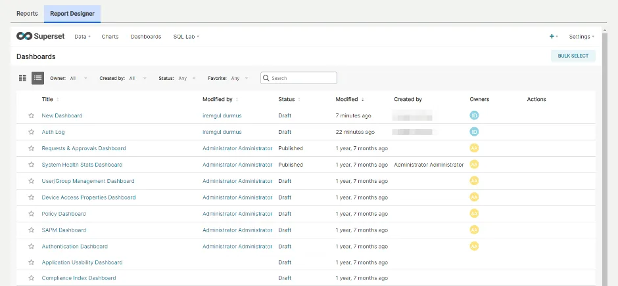Click the BULK SELECT button
The image size is (618, 286).
click(573, 56)
